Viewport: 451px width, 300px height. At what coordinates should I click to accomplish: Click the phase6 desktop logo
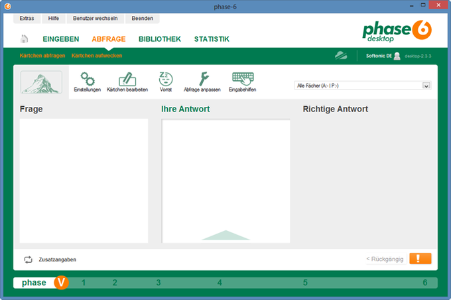click(397, 31)
